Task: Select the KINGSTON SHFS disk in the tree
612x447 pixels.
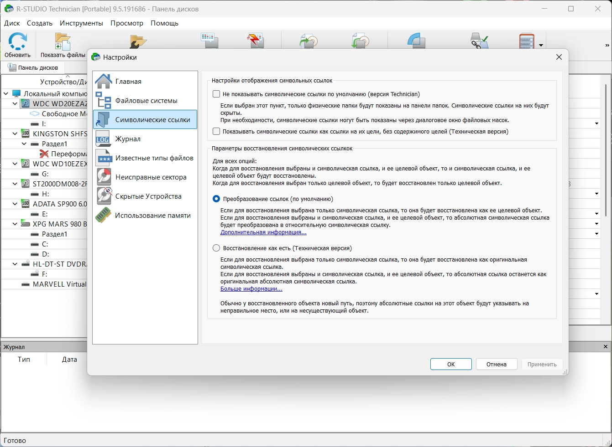Action: 59,134
